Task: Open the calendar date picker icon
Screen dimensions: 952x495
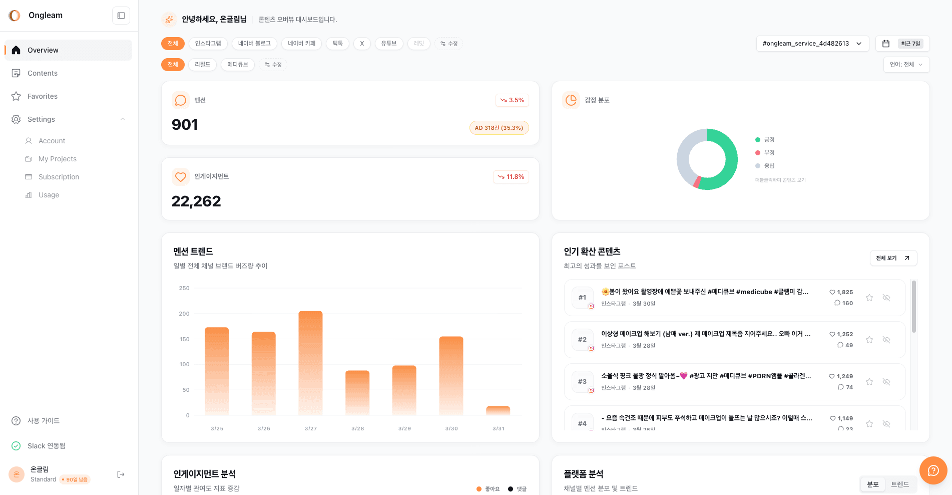Action: coord(885,44)
